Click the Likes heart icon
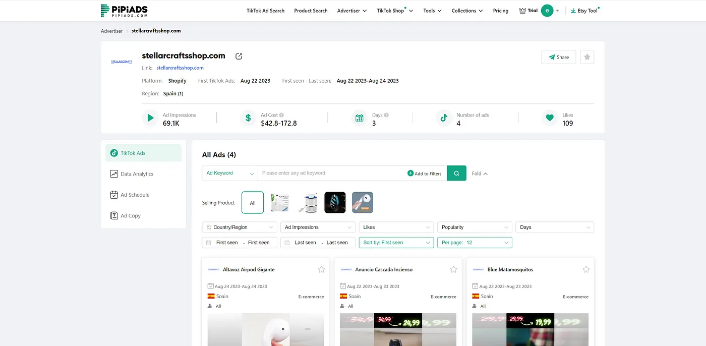Image resolution: width=706 pixels, height=346 pixels. point(550,118)
